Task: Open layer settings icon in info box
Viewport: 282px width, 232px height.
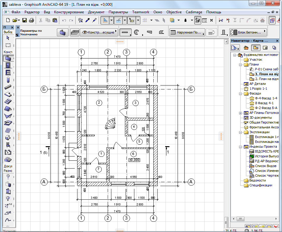Action: [x=75, y=33]
